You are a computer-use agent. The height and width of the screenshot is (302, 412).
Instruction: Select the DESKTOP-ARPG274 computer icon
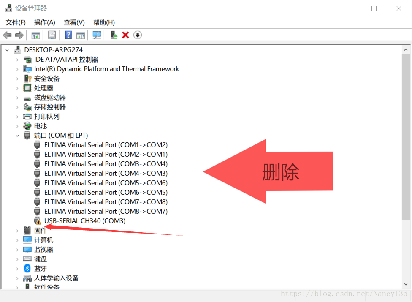coord(17,50)
